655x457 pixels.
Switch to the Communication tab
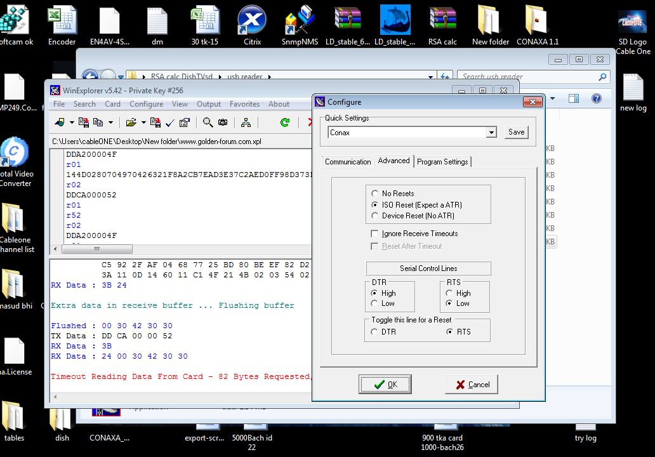pyautogui.click(x=348, y=162)
